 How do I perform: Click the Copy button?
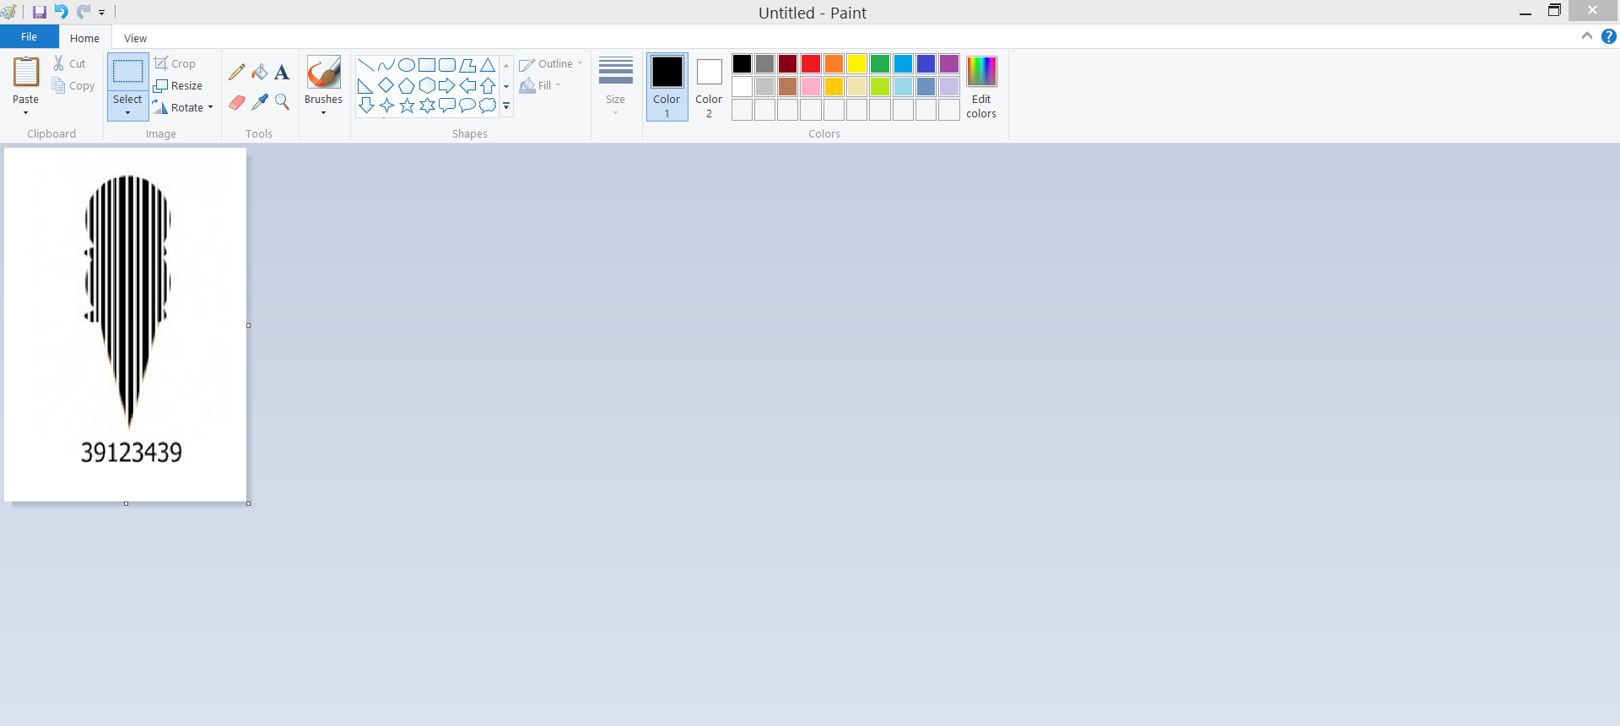[73, 85]
